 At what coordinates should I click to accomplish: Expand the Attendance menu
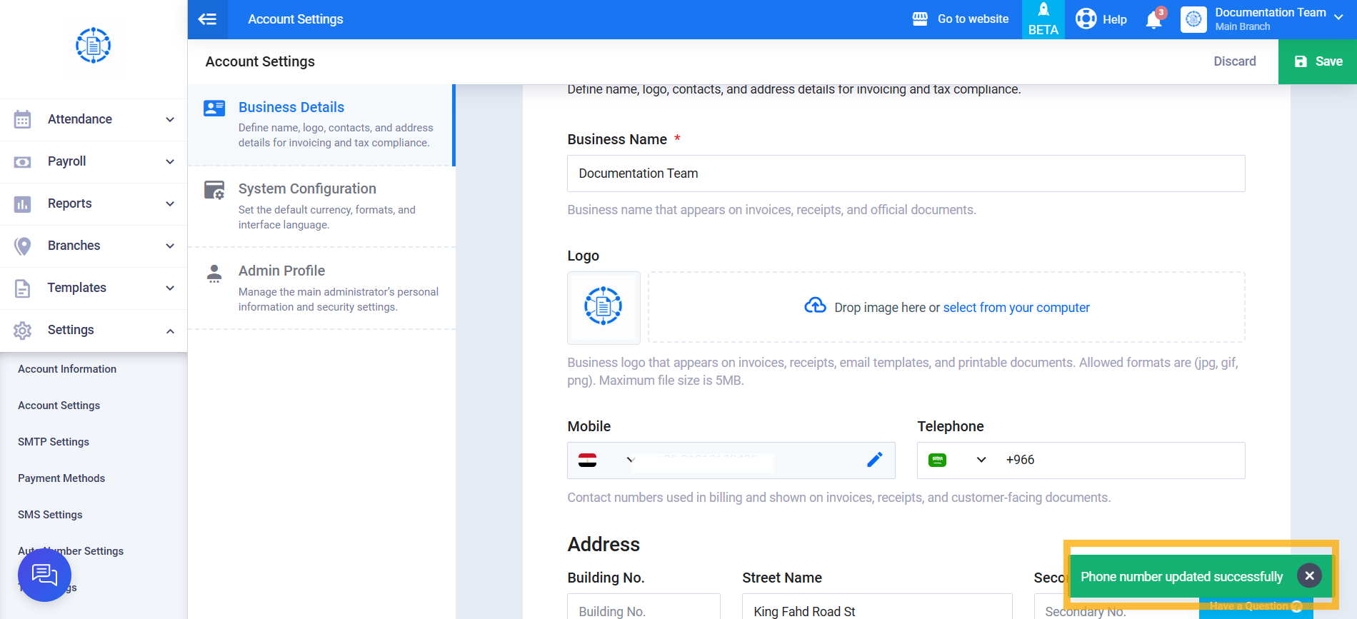tap(94, 119)
